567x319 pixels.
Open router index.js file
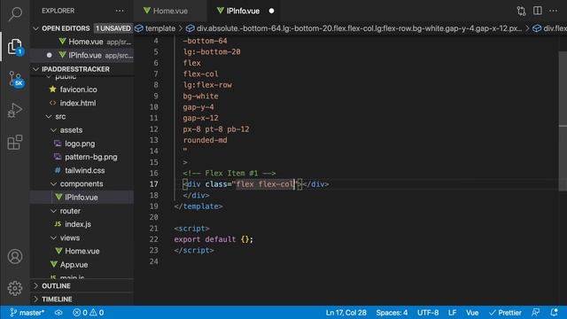point(78,224)
